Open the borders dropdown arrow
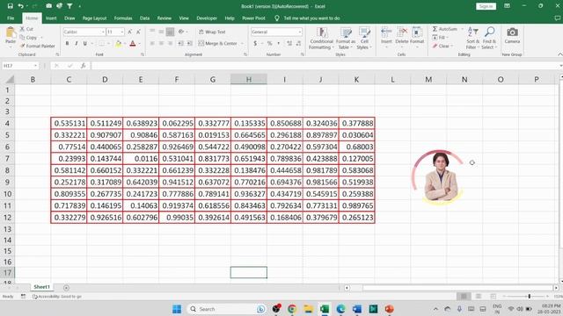This screenshot has height=316, width=563. [108, 44]
